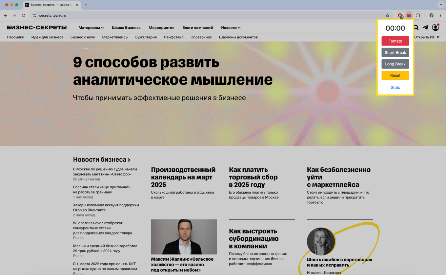Image resolution: width=446 pixels, height=275 pixels.
Task: Bookmark the page via the star icon
Action: (x=388, y=15)
